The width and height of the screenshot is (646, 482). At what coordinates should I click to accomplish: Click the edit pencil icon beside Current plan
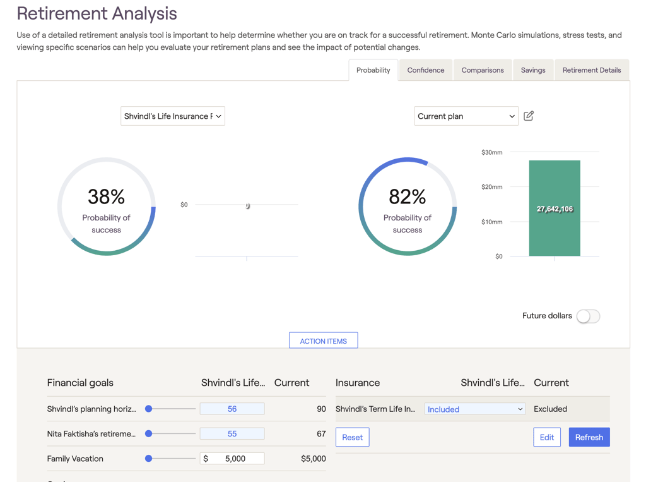(x=529, y=116)
